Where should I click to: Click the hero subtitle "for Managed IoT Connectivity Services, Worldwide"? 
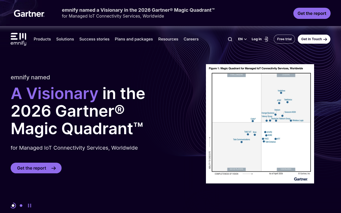[74, 148]
